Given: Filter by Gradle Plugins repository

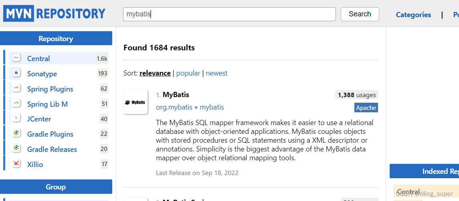Looking at the screenshot, I should [x=50, y=134].
